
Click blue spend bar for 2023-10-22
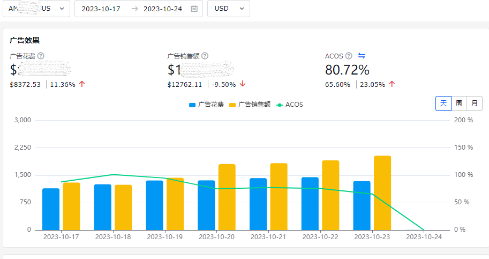(x=310, y=204)
